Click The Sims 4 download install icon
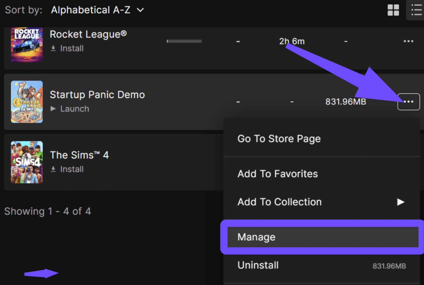 click(53, 169)
